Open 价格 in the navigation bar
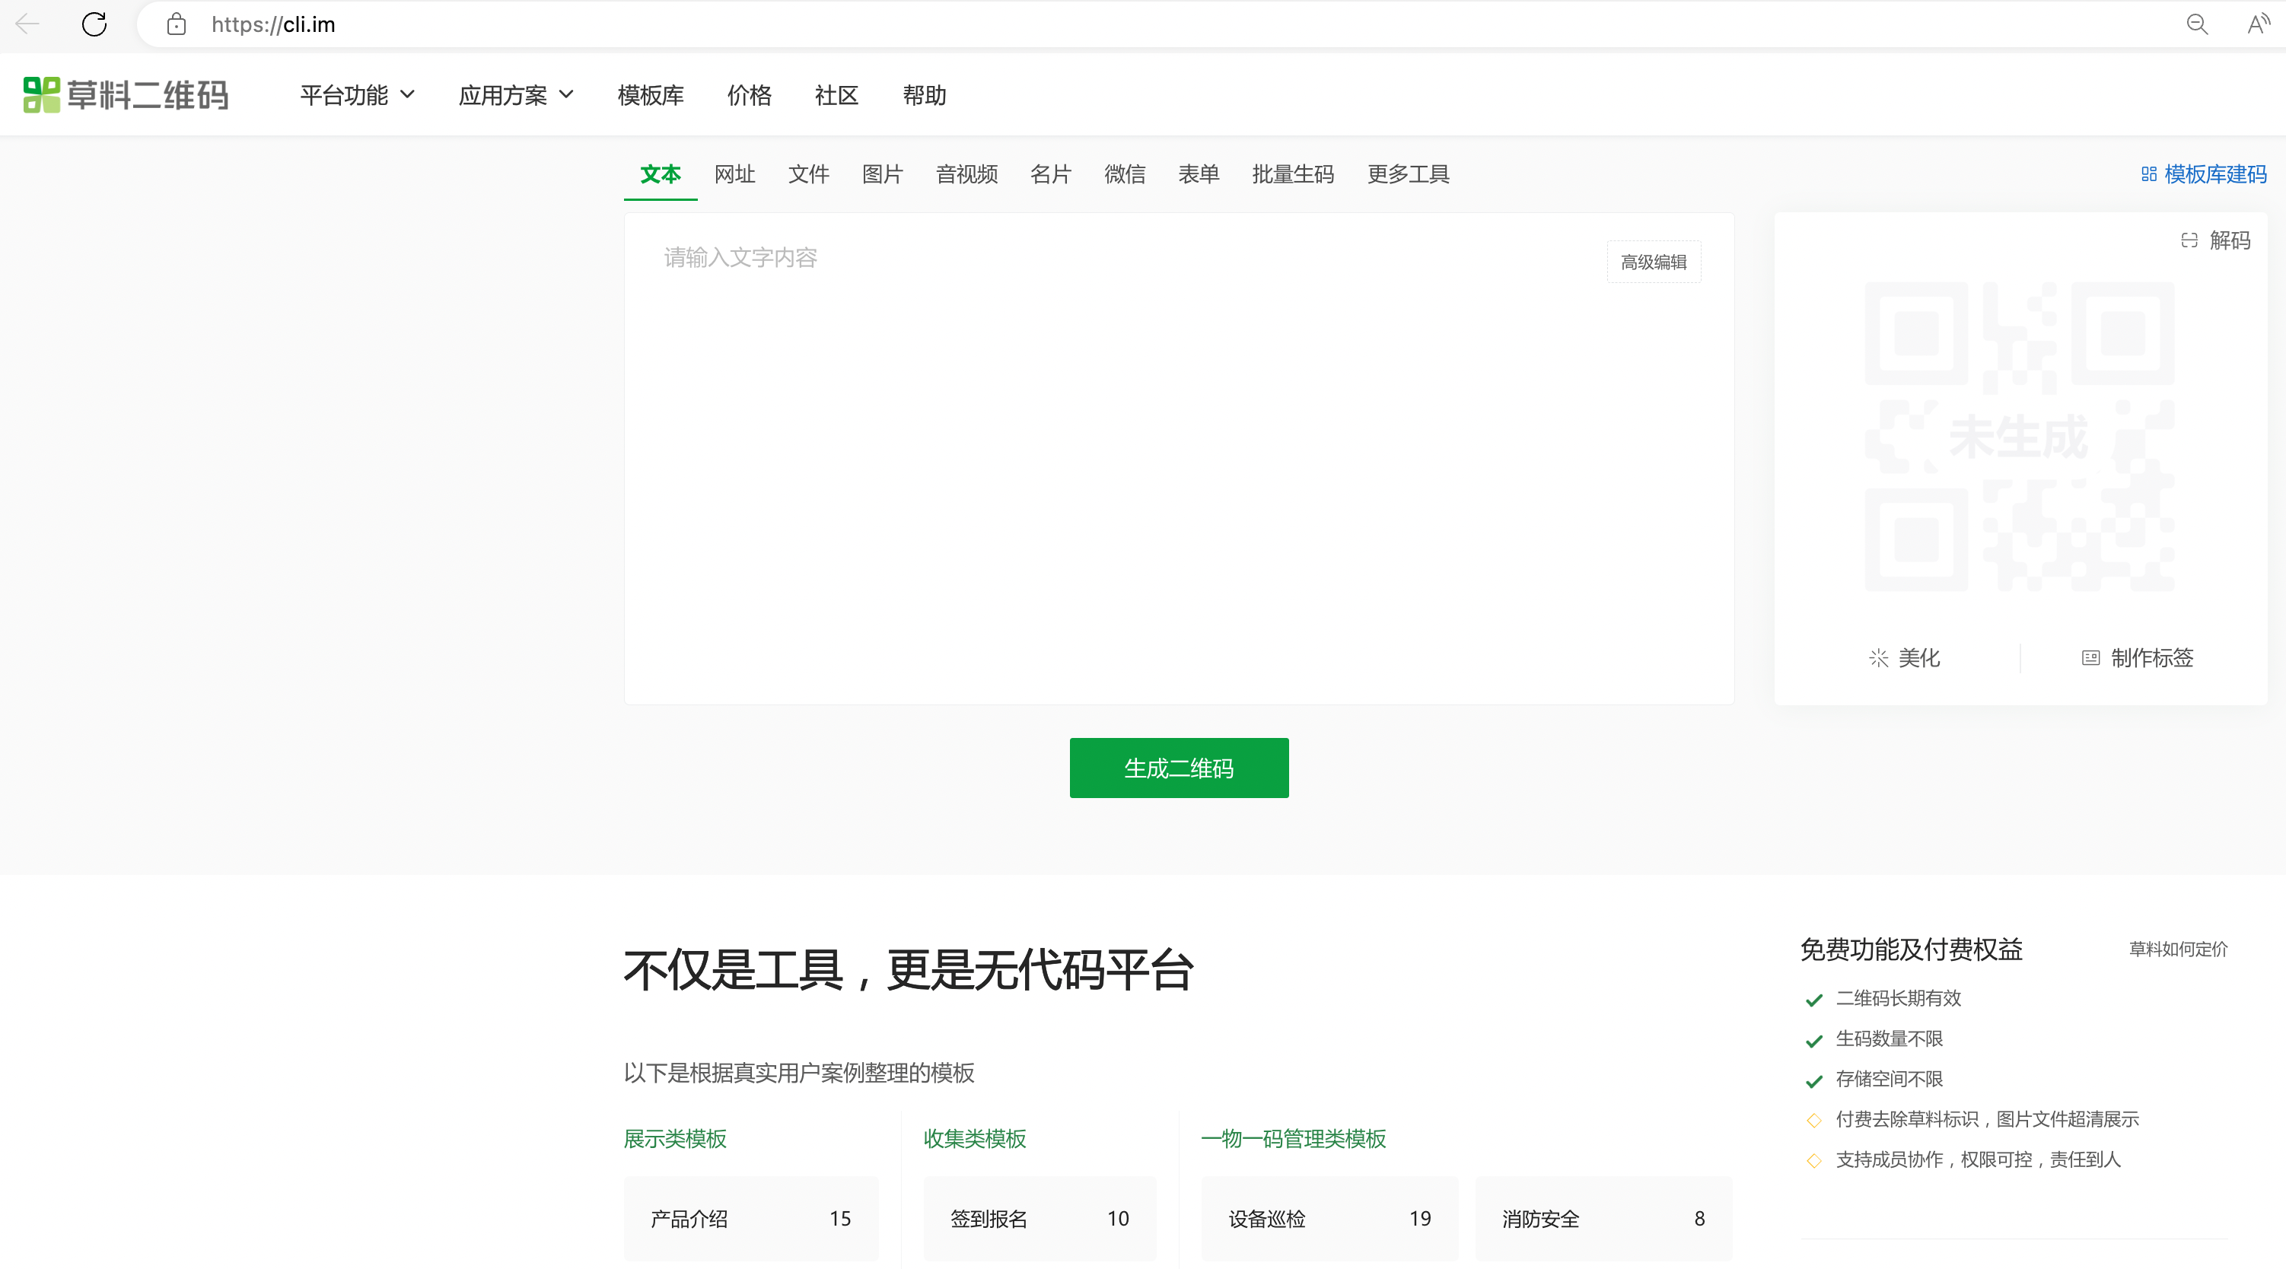 point(748,95)
